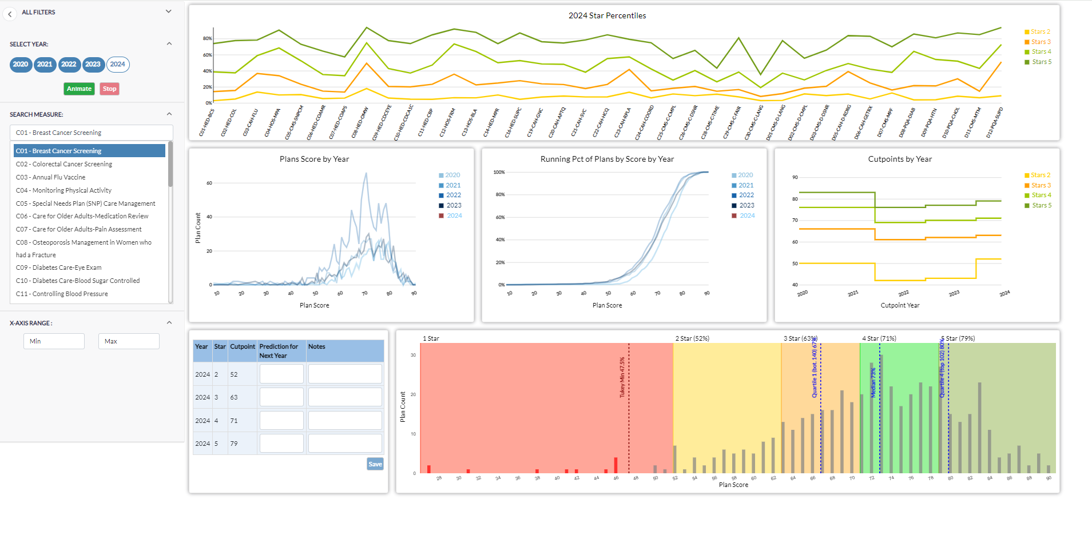Toggle 2023 legend icon in Plans Score chart
The height and width of the screenshot is (539, 1092).
[x=441, y=206]
